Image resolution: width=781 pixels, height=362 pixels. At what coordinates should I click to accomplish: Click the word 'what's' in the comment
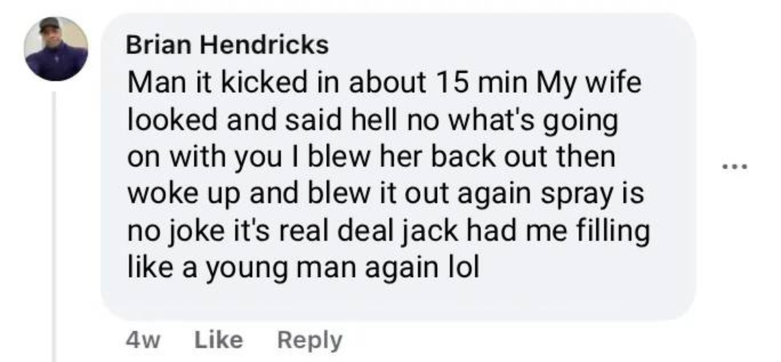point(491,119)
